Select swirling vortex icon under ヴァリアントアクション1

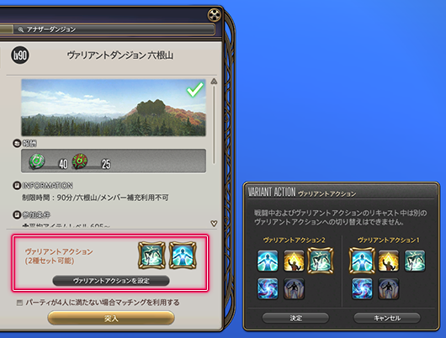(x=362, y=288)
